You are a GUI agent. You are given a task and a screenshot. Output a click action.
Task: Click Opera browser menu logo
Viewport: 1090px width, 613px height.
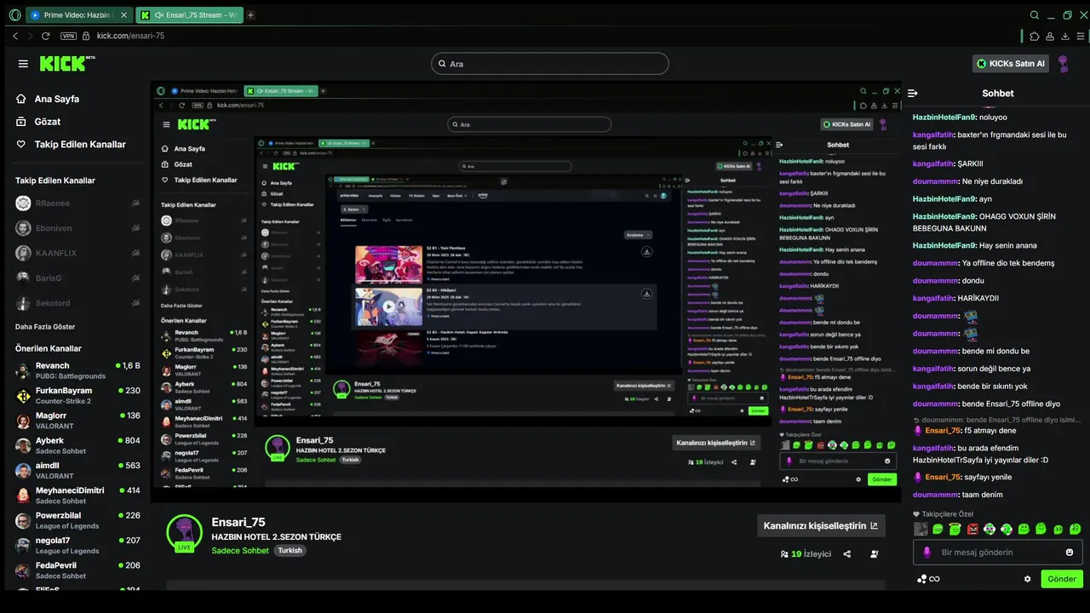pos(14,14)
